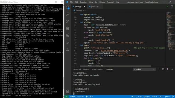
Task: Click the MINGW64 window title bar
Action: point(32,2)
